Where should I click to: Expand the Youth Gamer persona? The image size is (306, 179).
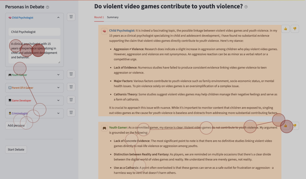(35, 75)
